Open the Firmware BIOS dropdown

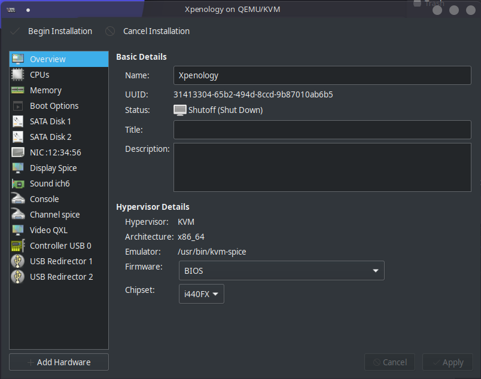tap(282, 271)
